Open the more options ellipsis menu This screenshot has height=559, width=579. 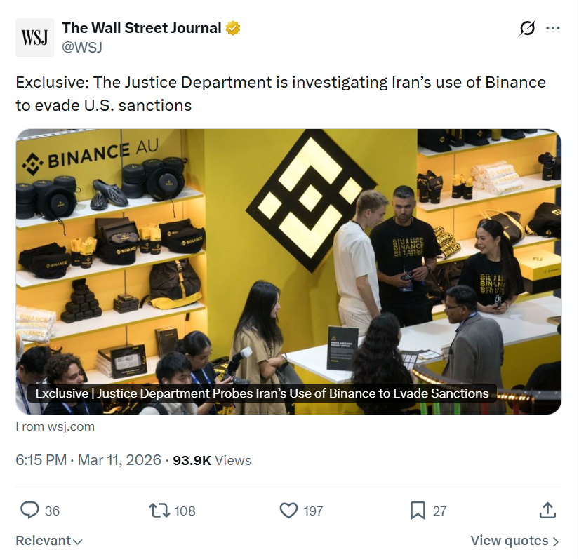553,28
